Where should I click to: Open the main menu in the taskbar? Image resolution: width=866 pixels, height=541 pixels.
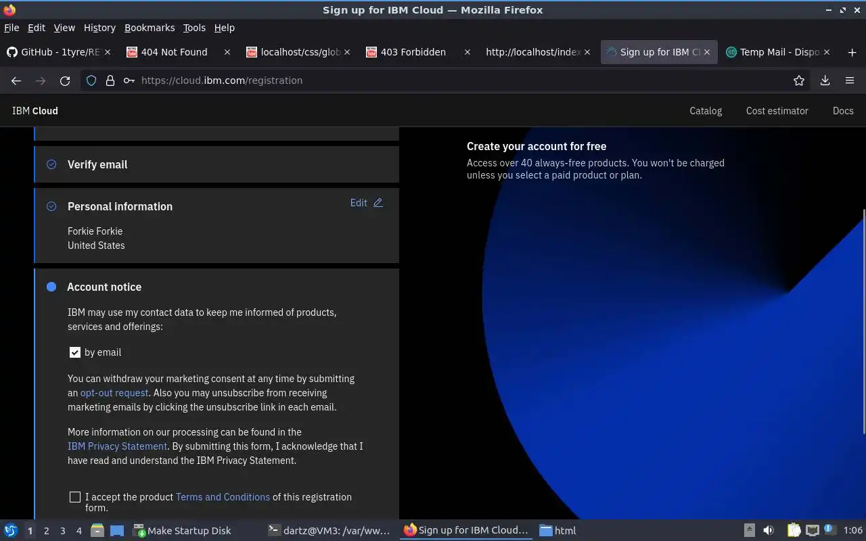click(11, 531)
